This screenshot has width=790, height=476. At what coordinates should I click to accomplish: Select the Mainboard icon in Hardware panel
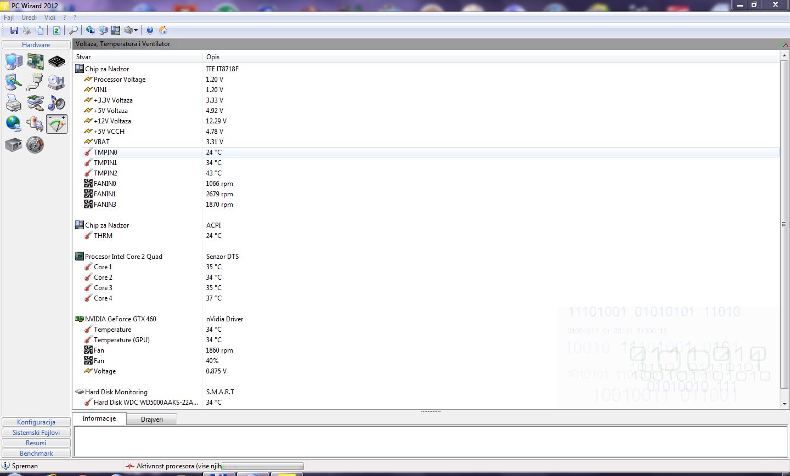point(35,61)
